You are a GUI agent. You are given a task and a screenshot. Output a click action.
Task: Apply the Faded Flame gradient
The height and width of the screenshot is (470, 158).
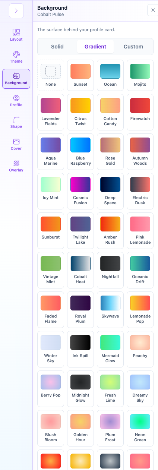pyautogui.click(x=51, y=310)
